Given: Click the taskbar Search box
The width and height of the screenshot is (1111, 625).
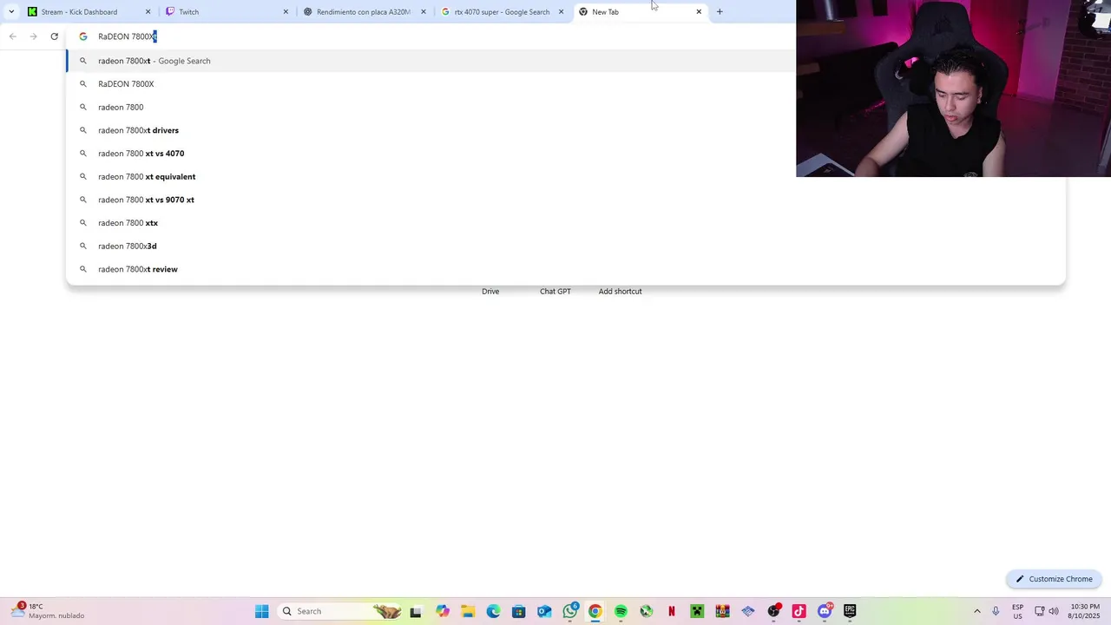Looking at the screenshot, I should [340, 611].
